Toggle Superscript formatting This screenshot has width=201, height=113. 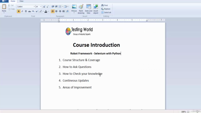pyautogui.click(x=37, y=11)
